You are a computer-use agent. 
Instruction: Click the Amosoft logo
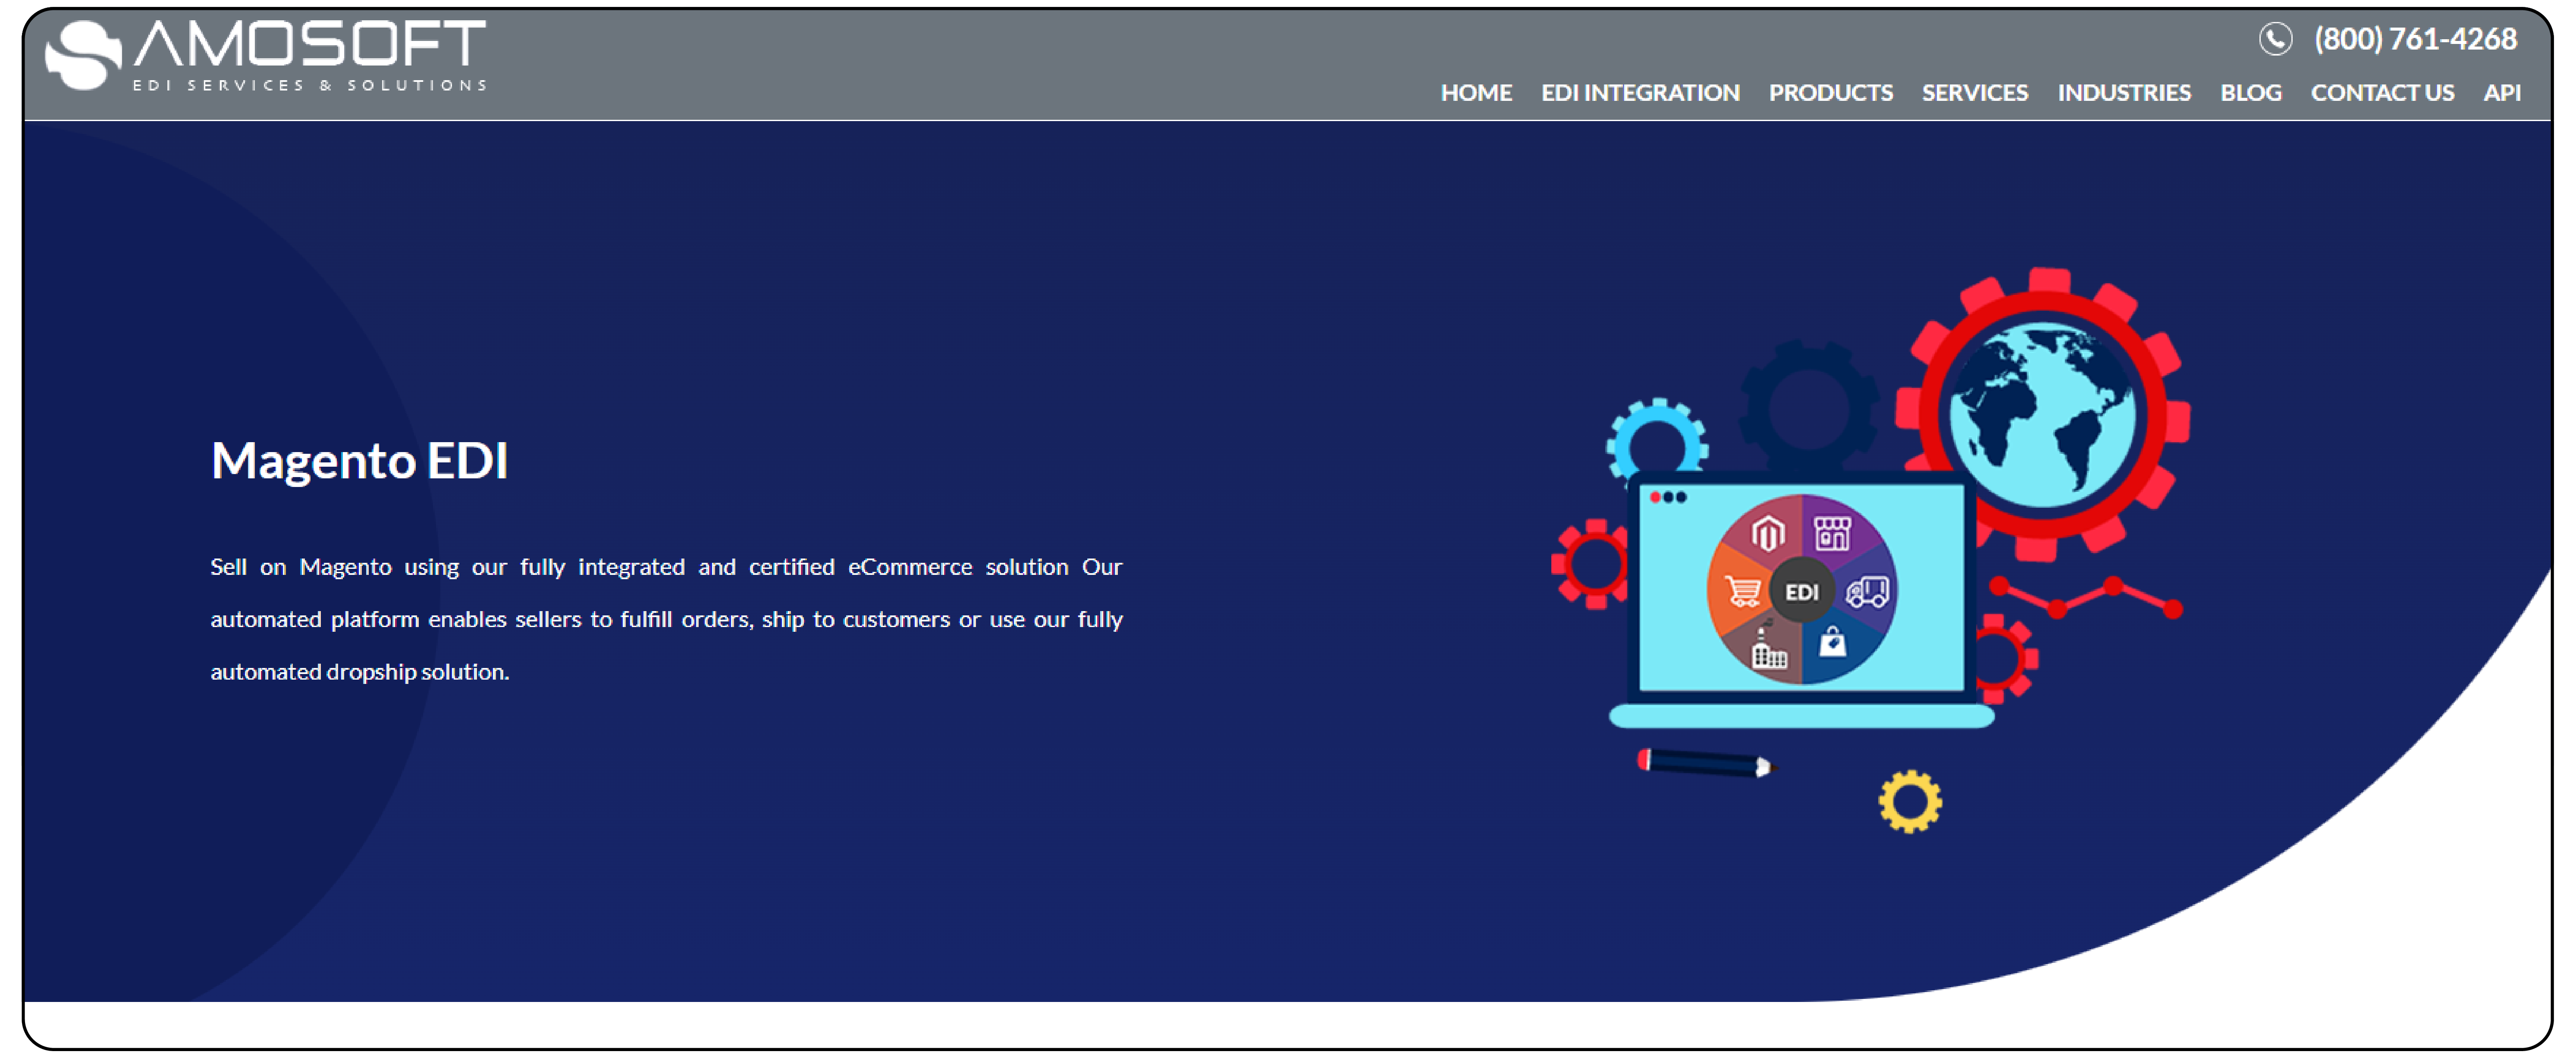pos(266,55)
